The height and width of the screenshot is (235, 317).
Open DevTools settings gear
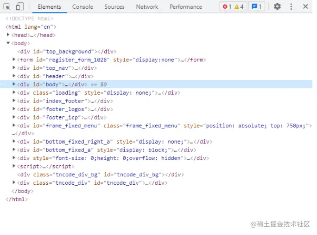point(277,6)
